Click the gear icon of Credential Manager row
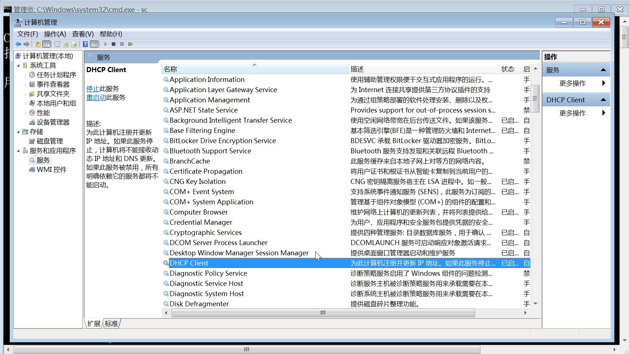Image resolution: width=629 pixels, height=354 pixels. click(x=166, y=222)
